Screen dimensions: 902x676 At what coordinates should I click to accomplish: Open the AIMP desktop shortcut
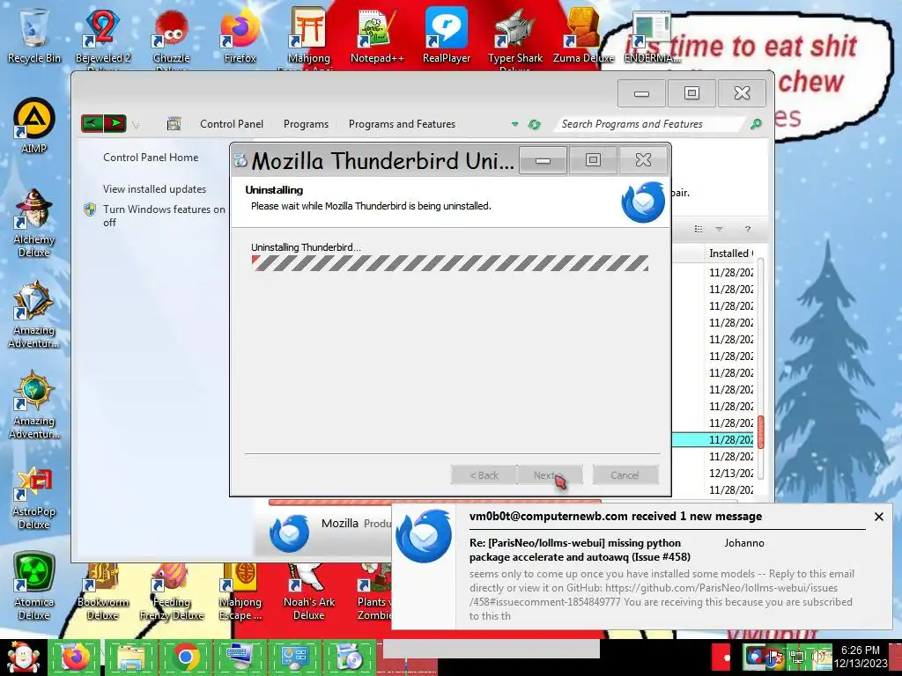click(x=34, y=127)
